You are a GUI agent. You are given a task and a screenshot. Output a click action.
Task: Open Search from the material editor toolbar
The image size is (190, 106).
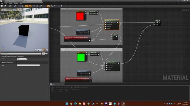(x=15, y=6)
